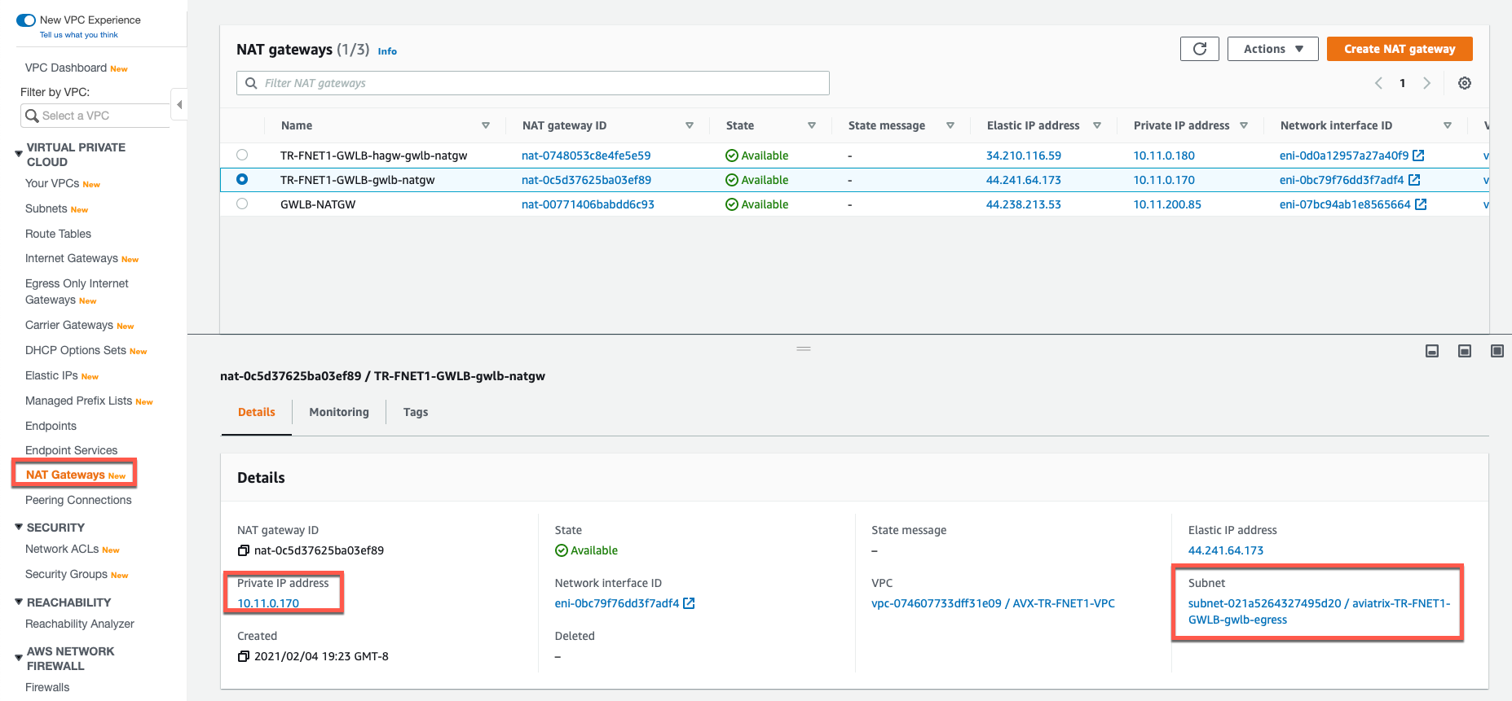Click the Filter NAT gateways search field
Screen dimensions: 1512x701
tap(538, 83)
